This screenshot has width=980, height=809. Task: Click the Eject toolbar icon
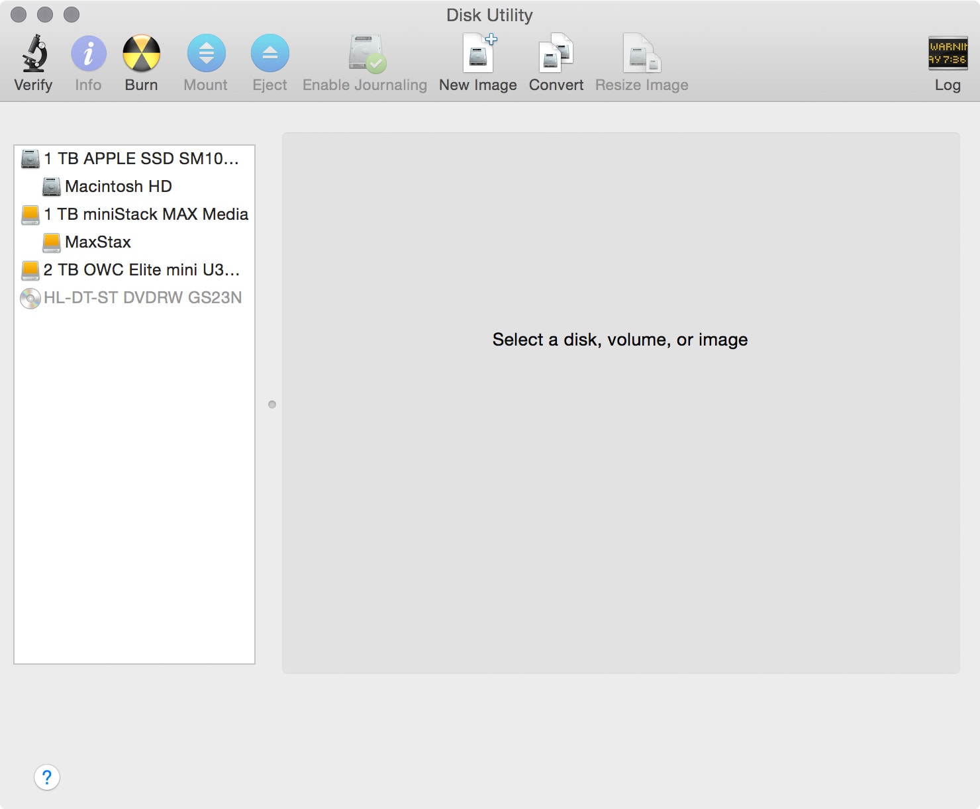point(269,54)
